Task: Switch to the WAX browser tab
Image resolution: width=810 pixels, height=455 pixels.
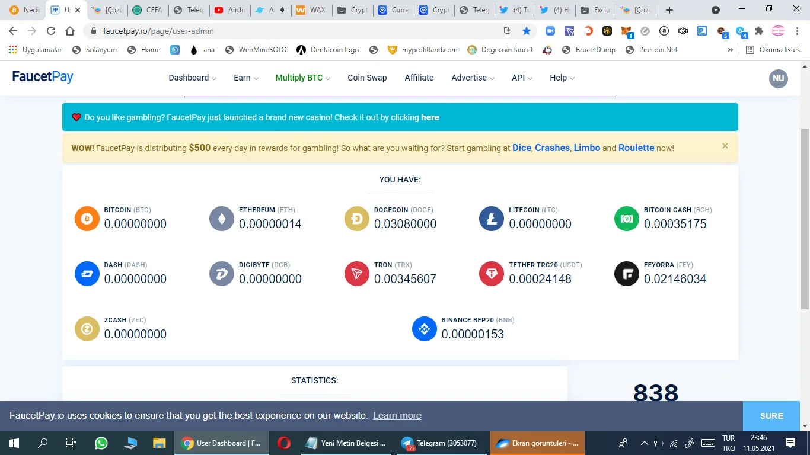Action: [311, 10]
